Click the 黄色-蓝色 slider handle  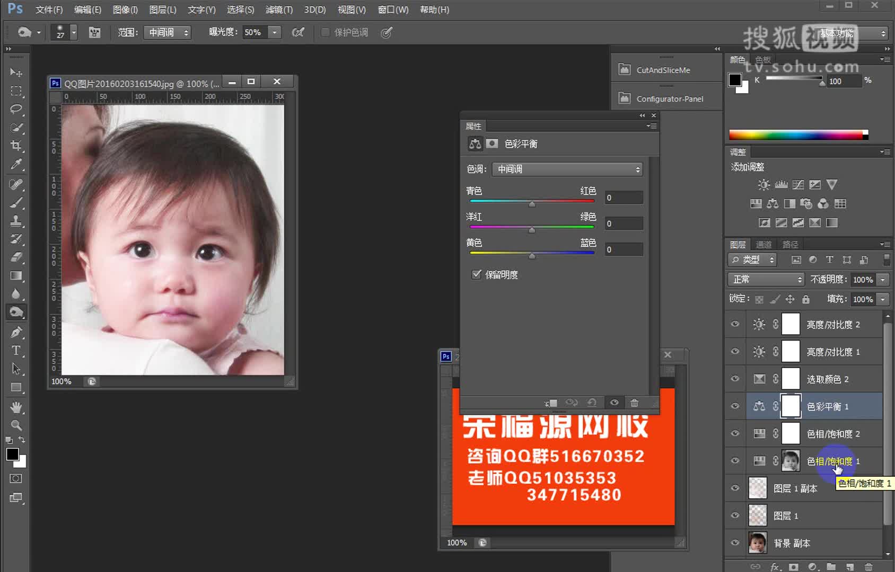(x=532, y=256)
